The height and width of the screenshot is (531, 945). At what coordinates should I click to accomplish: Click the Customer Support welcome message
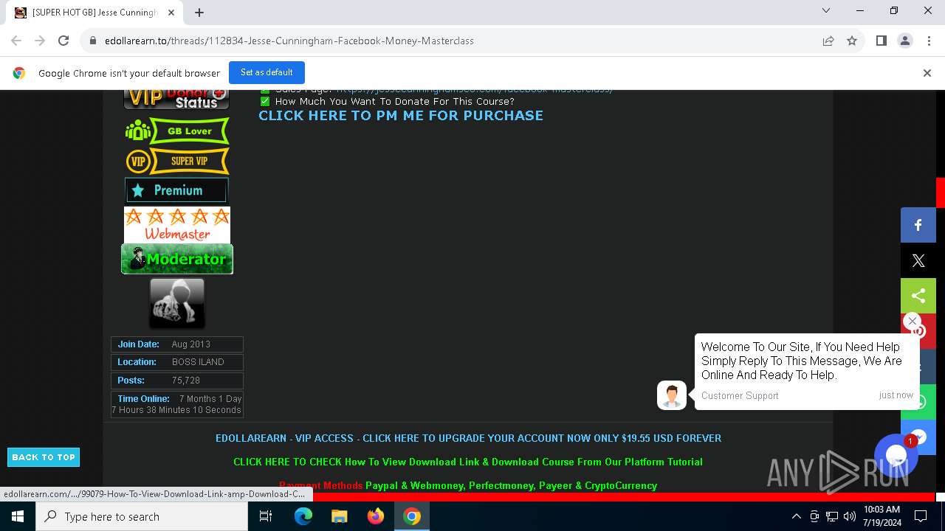pos(807,372)
